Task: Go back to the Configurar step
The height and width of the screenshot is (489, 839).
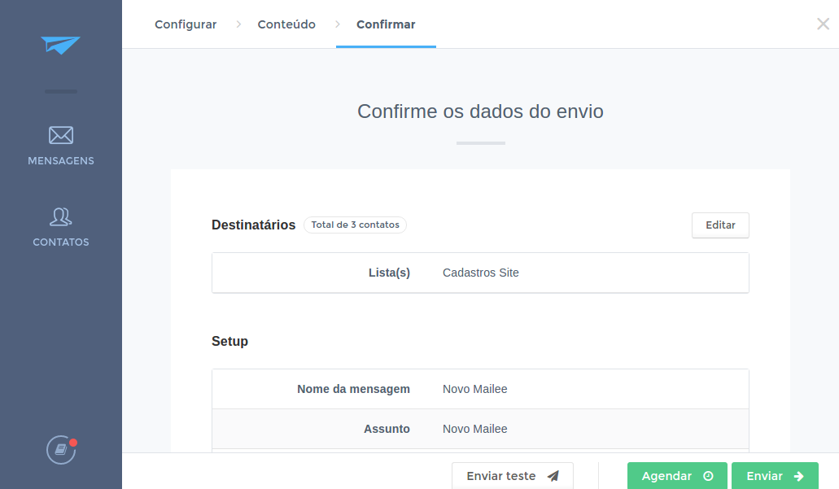Action: (x=186, y=24)
